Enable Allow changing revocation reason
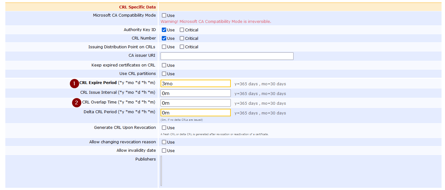 pos(164,142)
